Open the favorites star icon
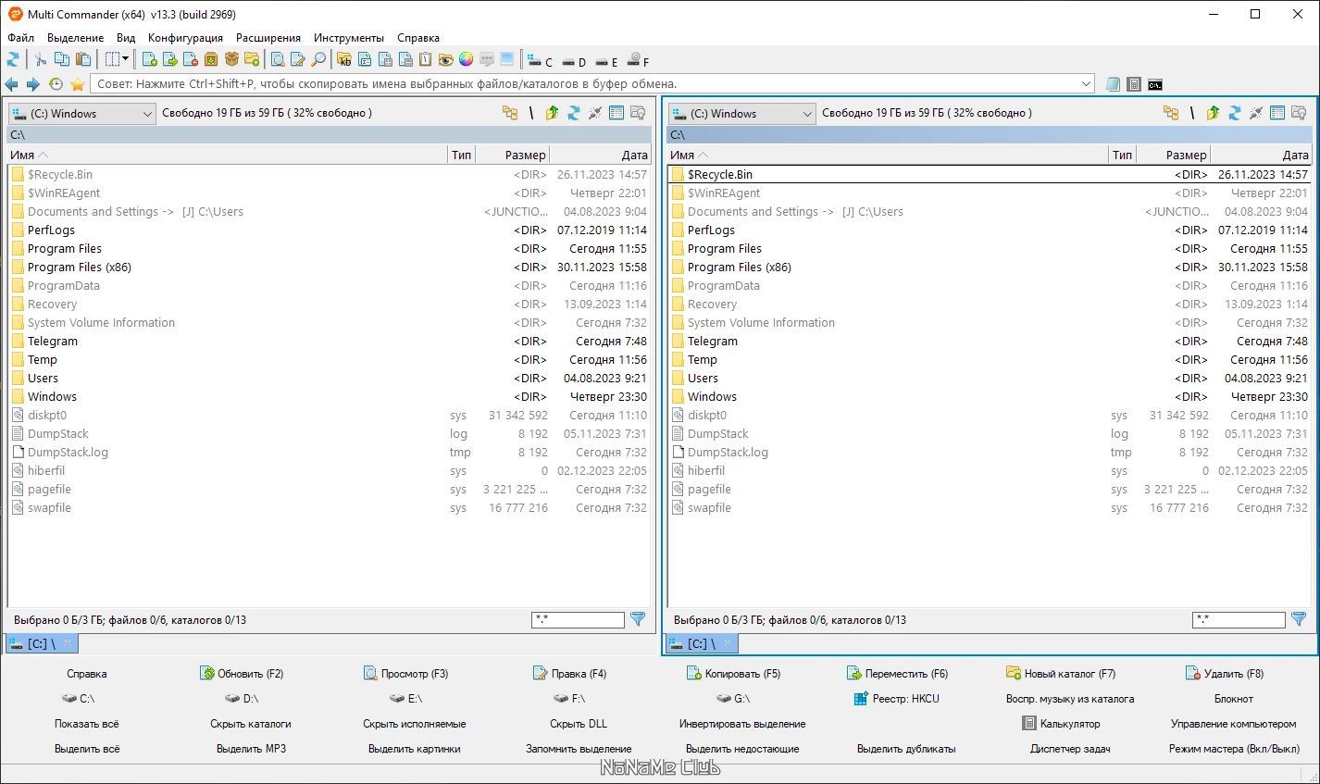 (78, 84)
